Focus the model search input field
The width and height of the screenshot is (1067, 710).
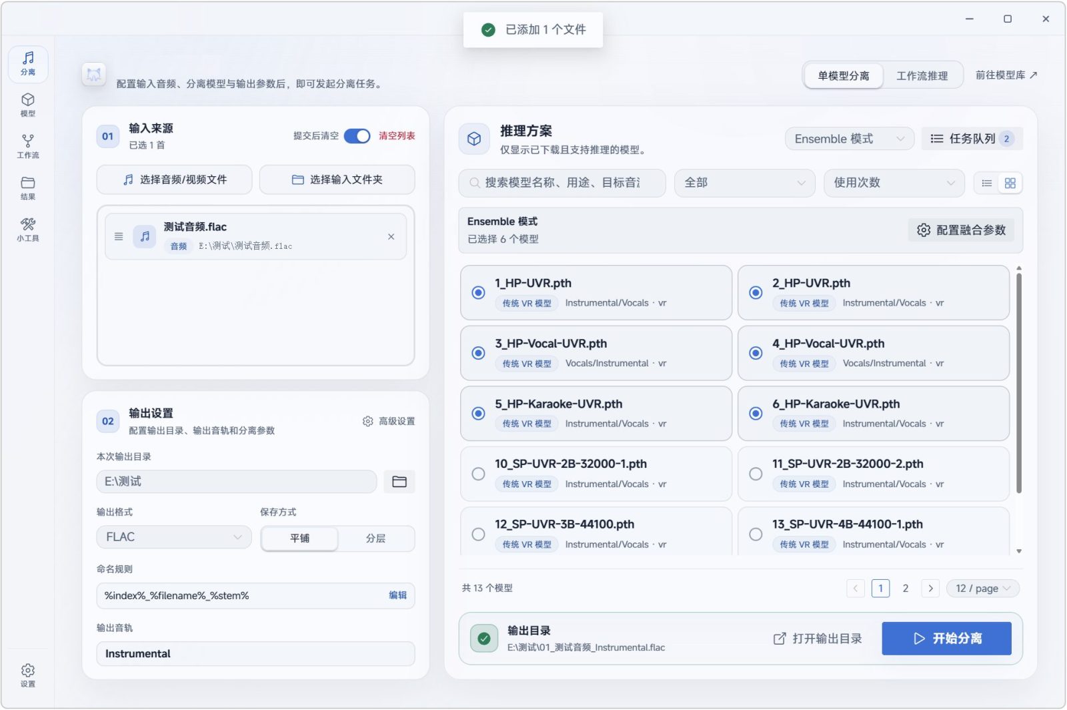(562, 183)
